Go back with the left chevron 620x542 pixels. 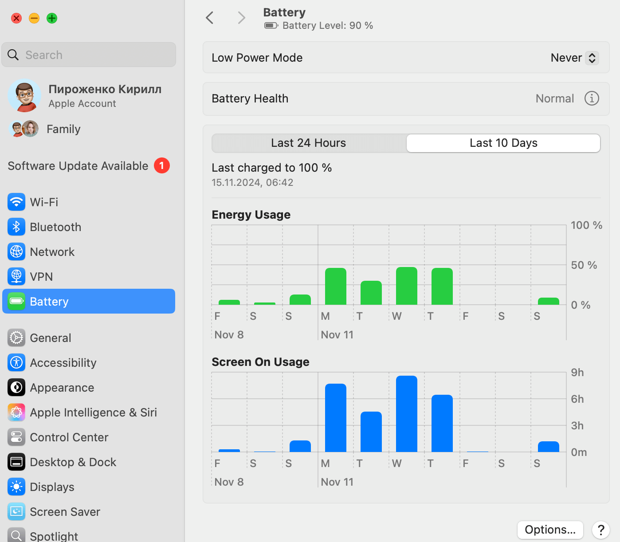click(210, 18)
